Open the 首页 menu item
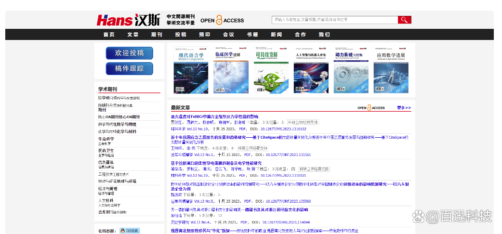Screen dimensions: 502x234 coord(109,35)
